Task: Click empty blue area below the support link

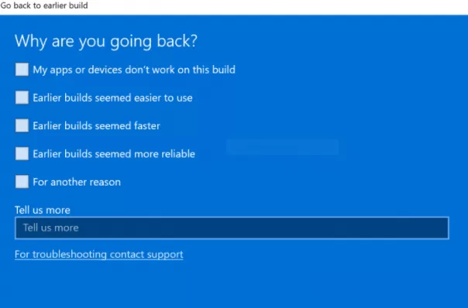Action: (232, 285)
